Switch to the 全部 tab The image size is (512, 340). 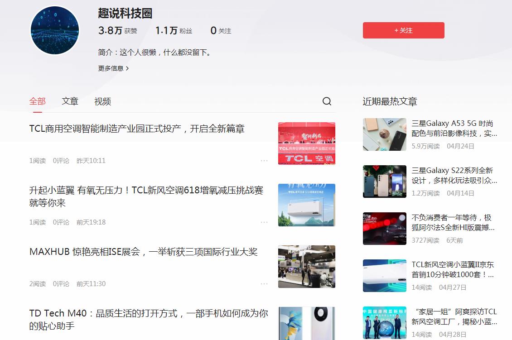tap(38, 101)
